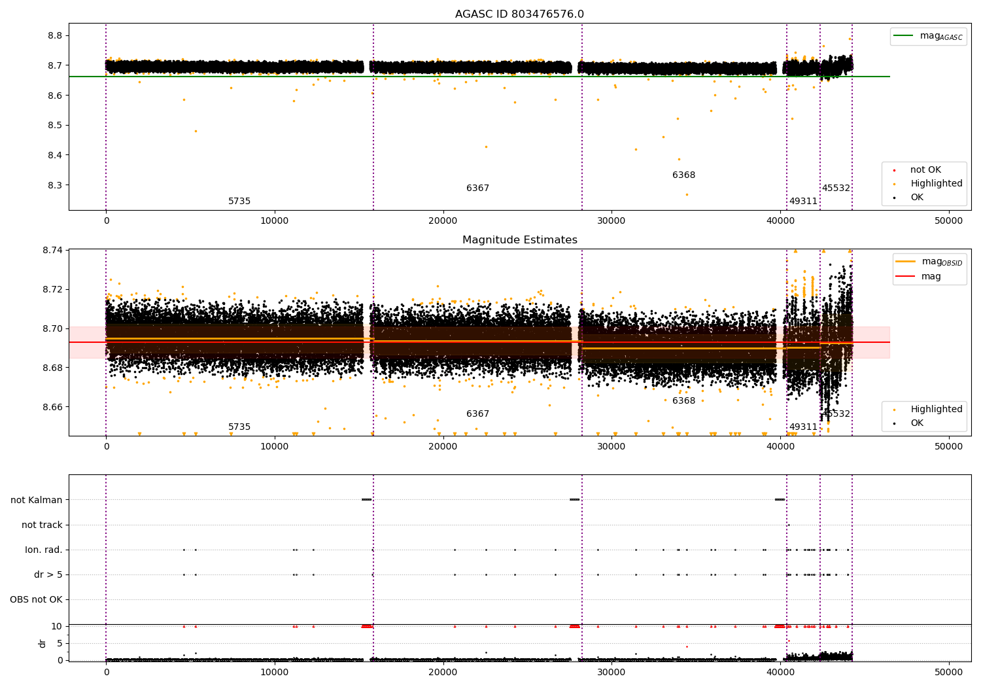Click the middle plot's Highlighted legend marker

coord(894,410)
